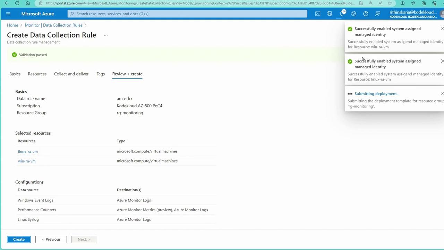The image size is (444, 250).
Task: Zoom icon in the browser address bar
Action: pos(370,3)
